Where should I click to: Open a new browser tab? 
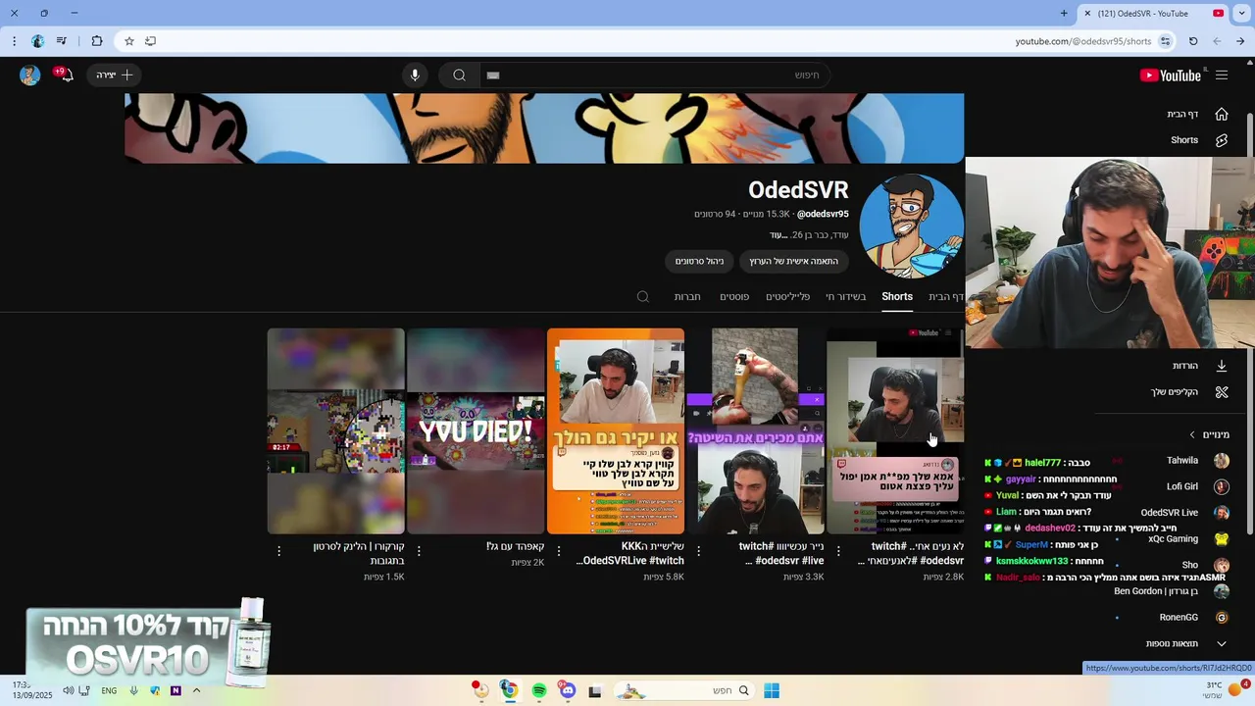[1064, 14]
